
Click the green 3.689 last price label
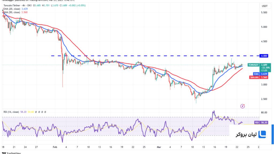(264, 65)
